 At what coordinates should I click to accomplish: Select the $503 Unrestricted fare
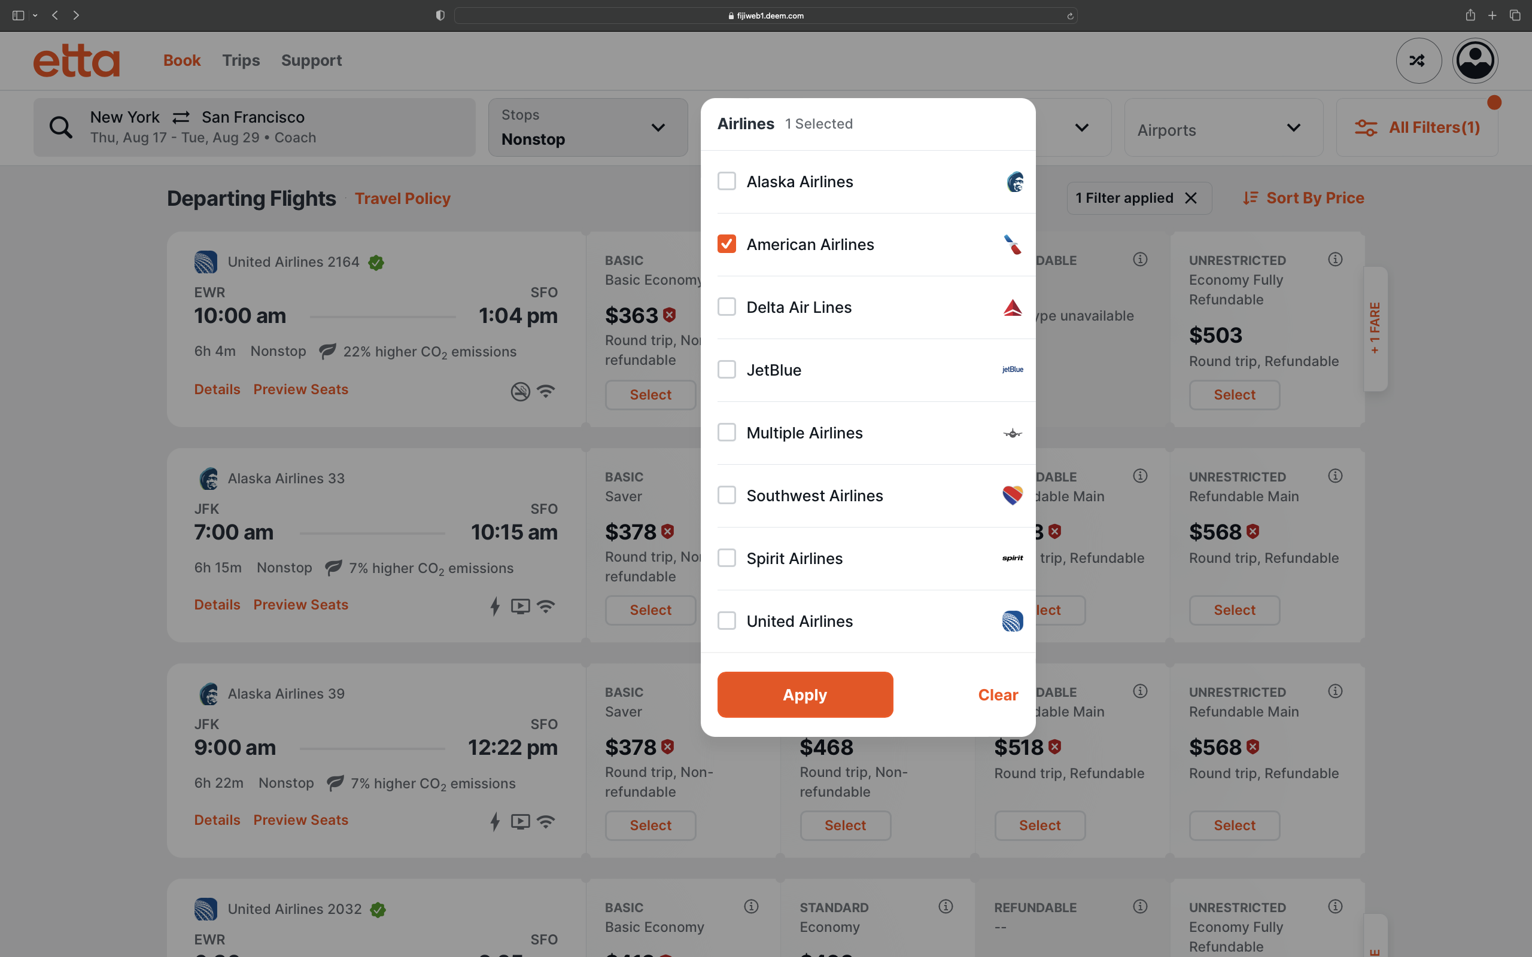coord(1234,394)
